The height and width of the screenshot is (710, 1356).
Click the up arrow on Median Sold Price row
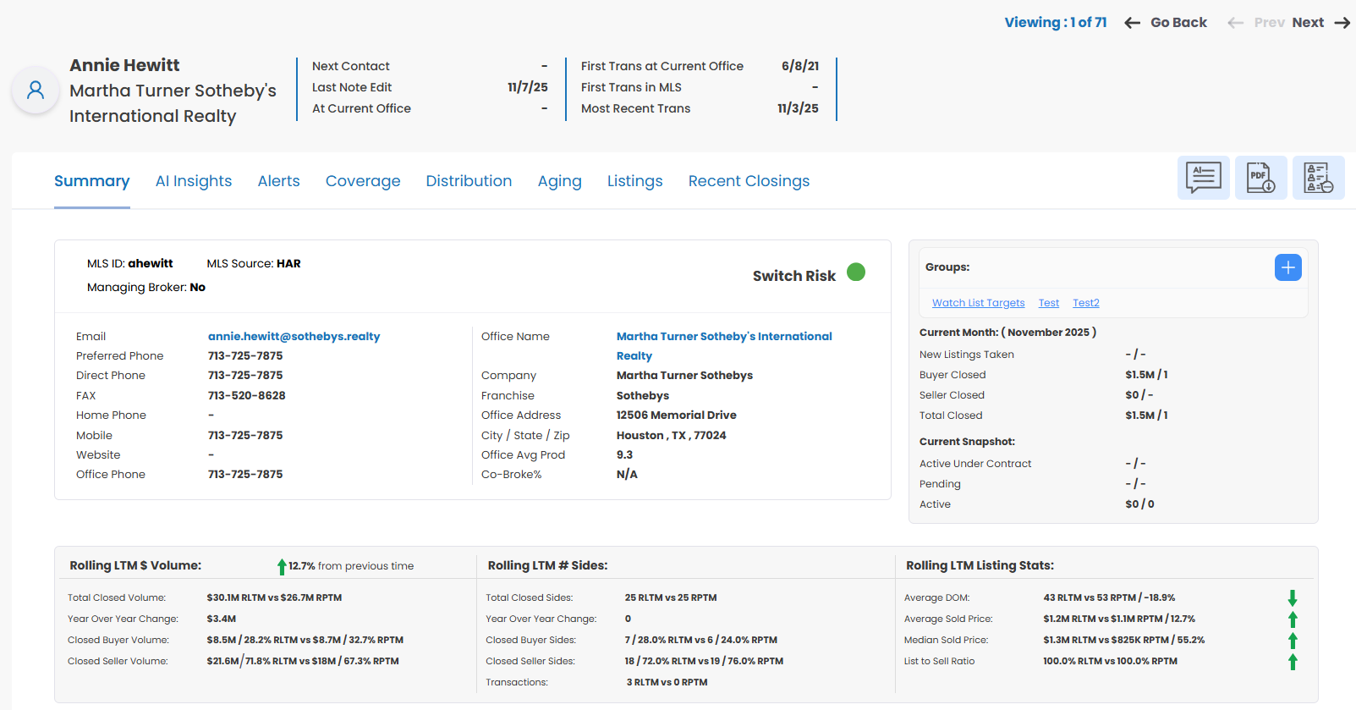1293,641
